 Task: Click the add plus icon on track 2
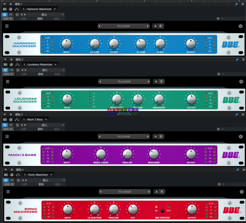(11, 60)
